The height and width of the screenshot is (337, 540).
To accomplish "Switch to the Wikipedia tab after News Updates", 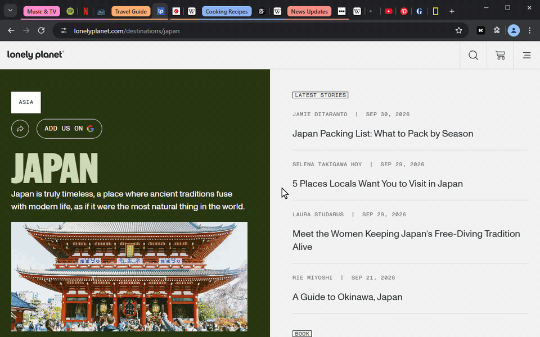I will tap(357, 11).
